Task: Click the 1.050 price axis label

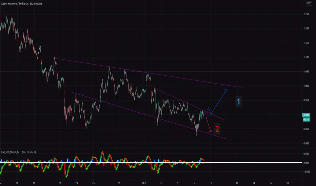Action: click(306, 72)
